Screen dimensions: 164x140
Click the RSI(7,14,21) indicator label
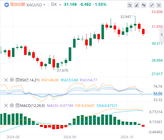coord(30,80)
